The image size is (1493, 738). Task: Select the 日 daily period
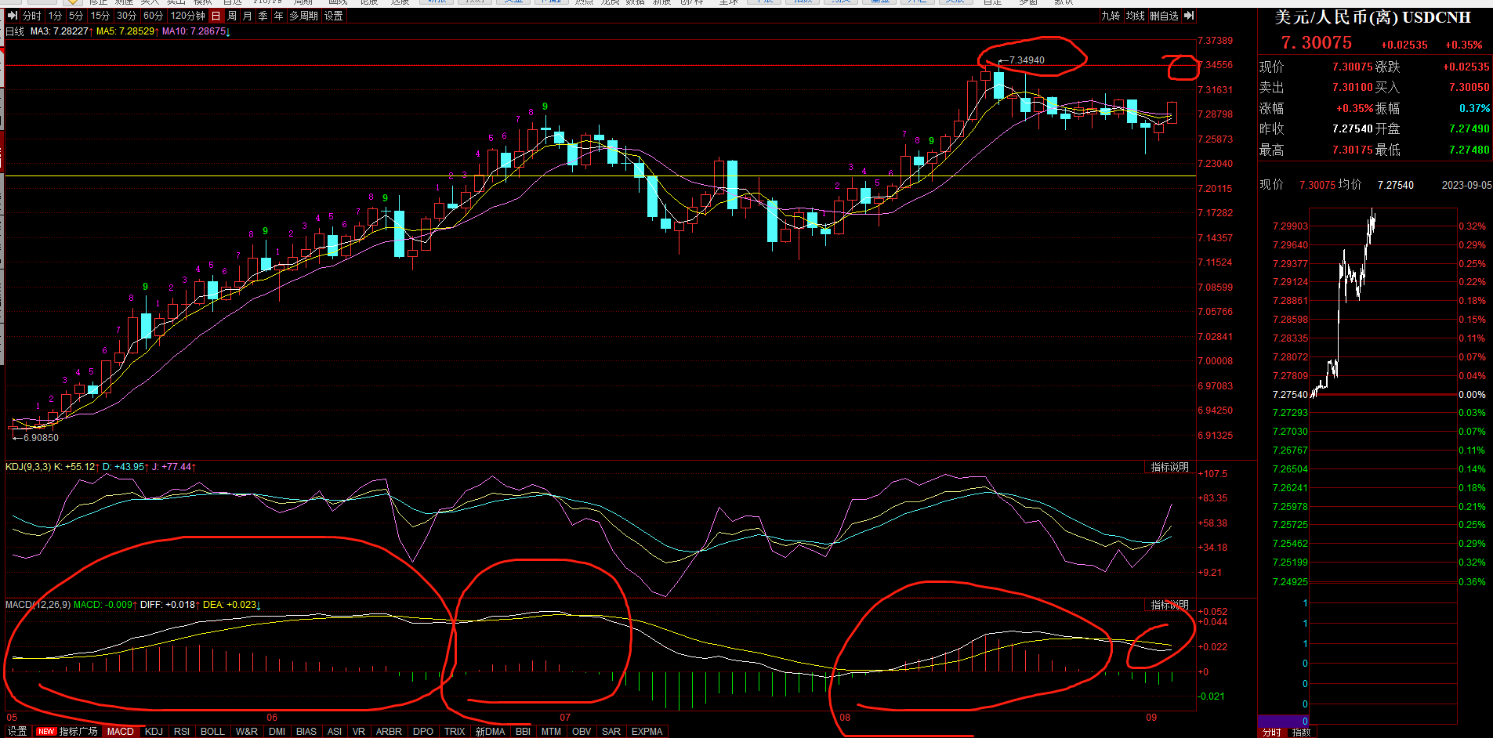(x=216, y=16)
